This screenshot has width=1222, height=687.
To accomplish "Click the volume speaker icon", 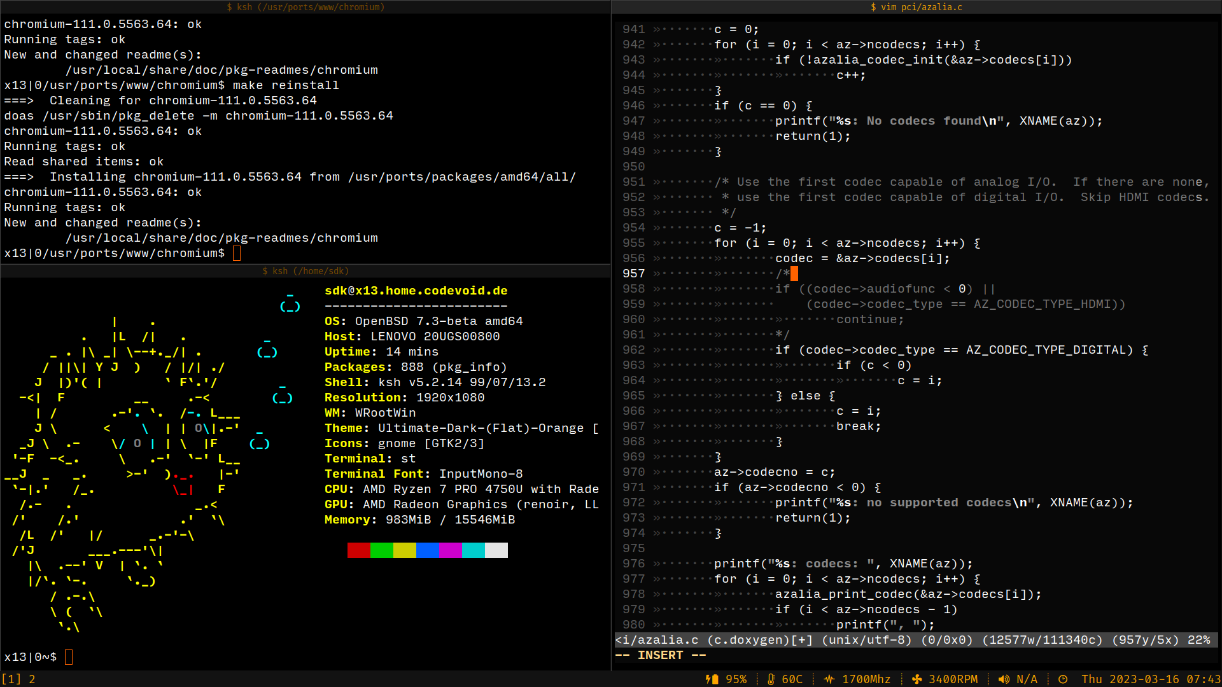I will click(1004, 679).
